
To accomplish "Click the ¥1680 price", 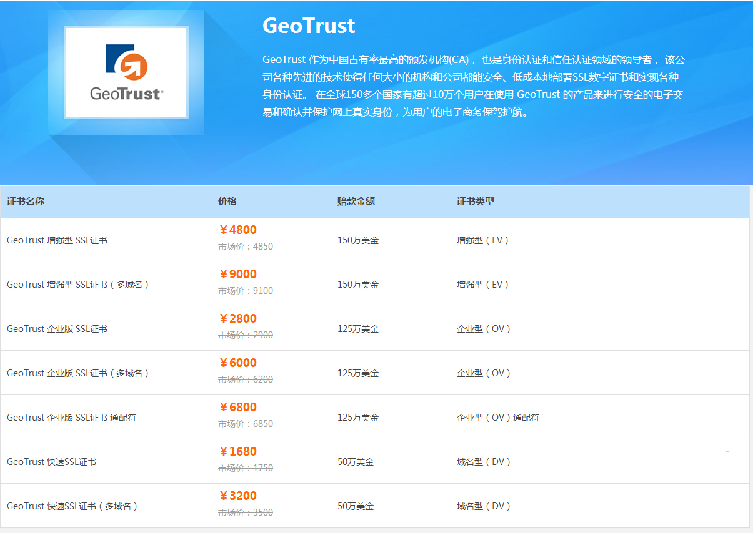I will click(237, 452).
